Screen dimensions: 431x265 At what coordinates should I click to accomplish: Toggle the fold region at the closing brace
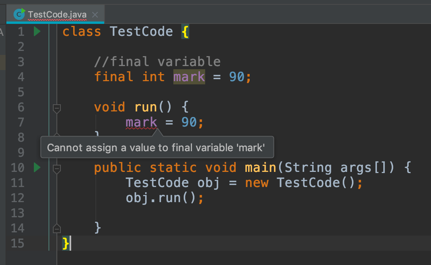56,228
